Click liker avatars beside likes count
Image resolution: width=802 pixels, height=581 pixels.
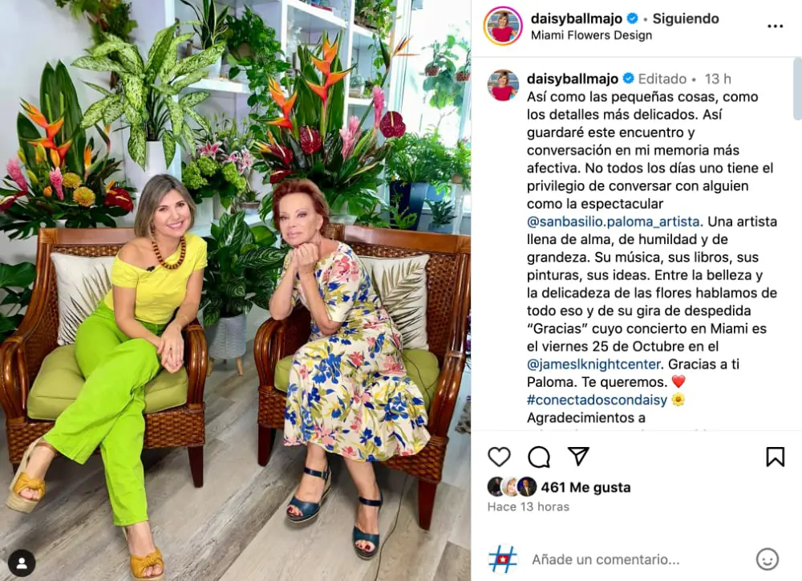pos(512,487)
